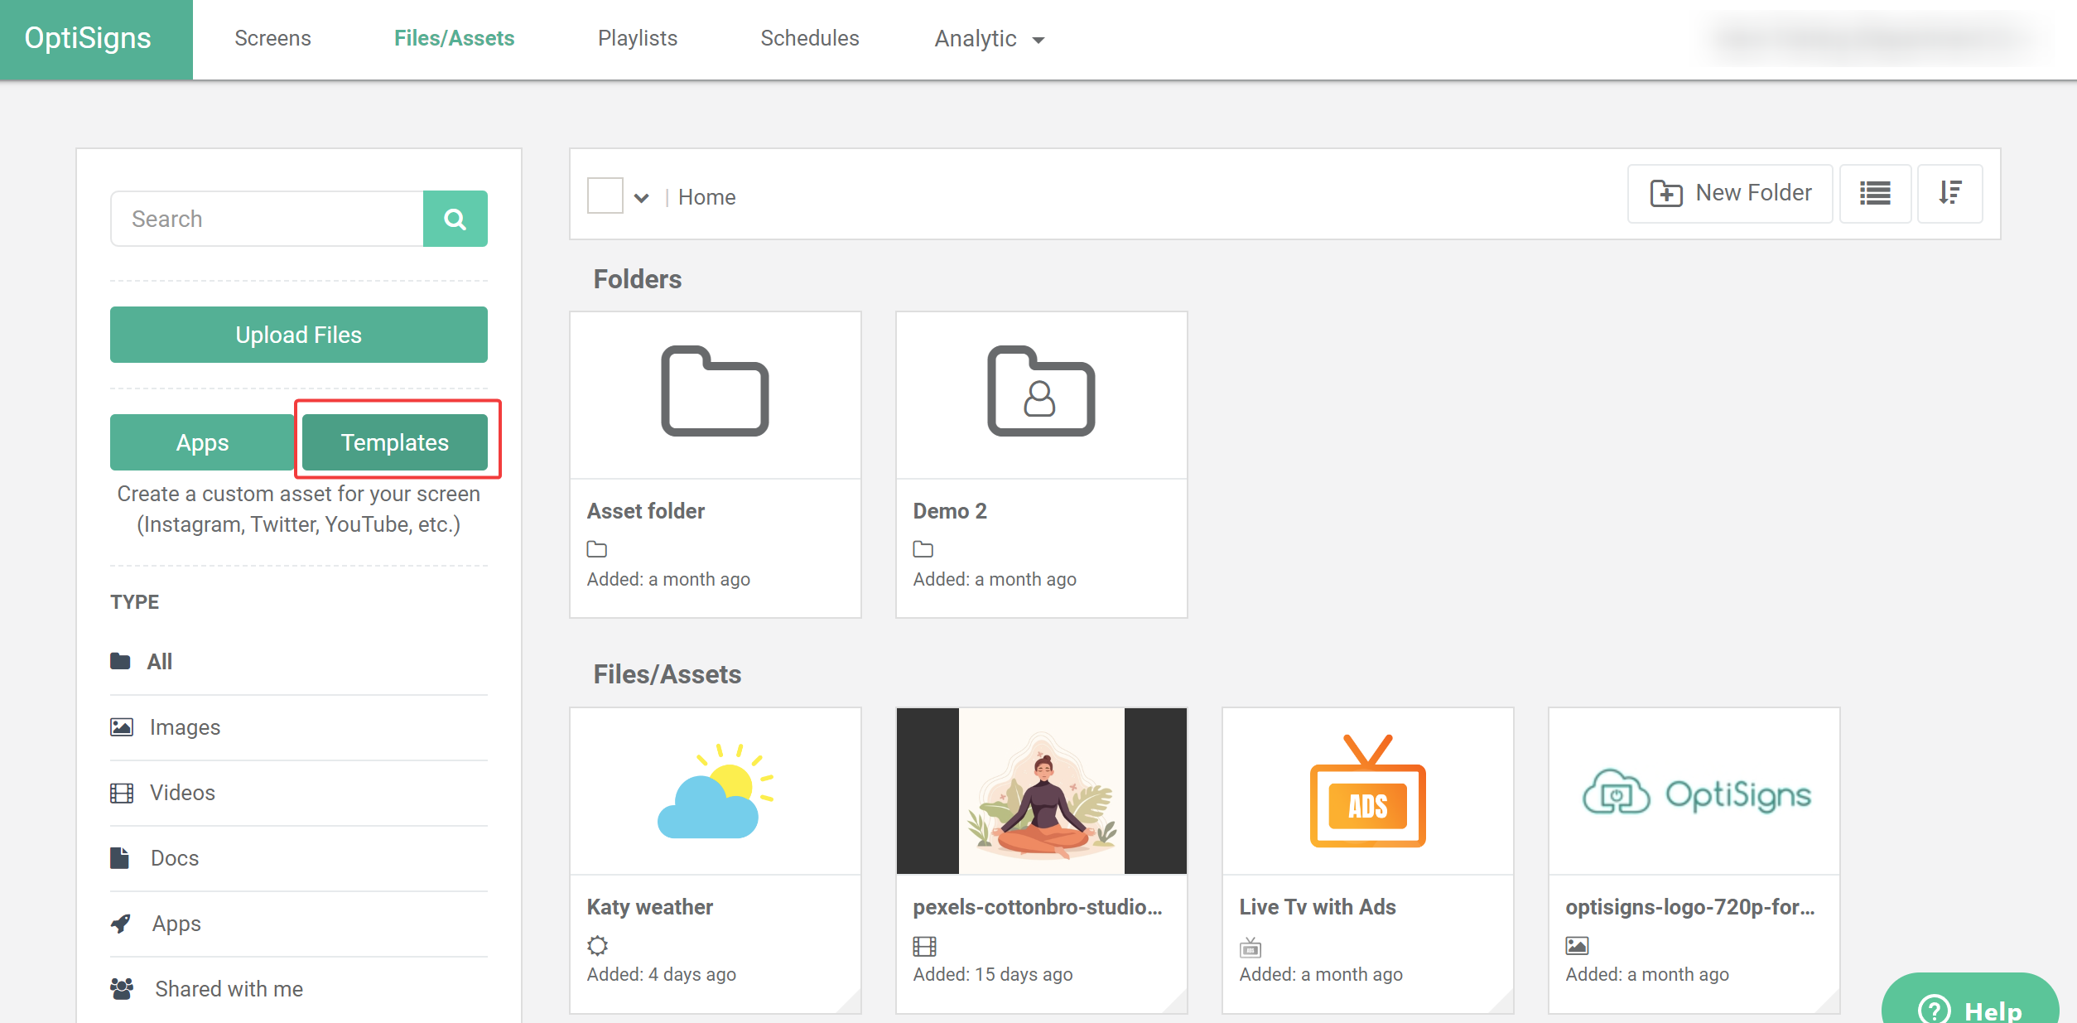Open the Schedules tab
Image resolution: width=2077 pixels, height=1023 pixels.
click(x=809, y=39)
